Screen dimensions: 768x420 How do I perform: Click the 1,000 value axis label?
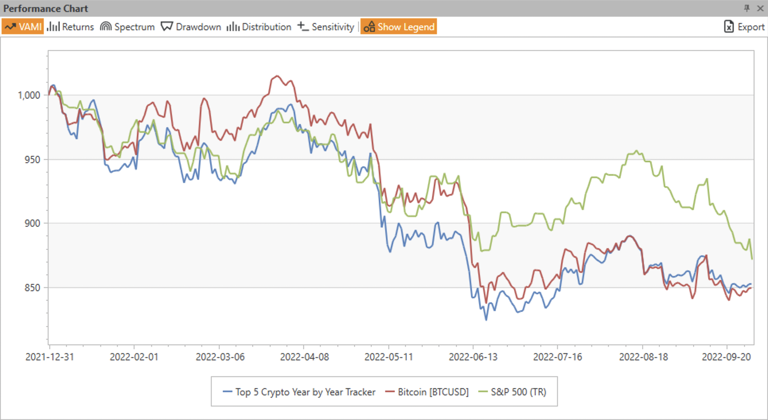pyautogui.click(x=29, y=95)
